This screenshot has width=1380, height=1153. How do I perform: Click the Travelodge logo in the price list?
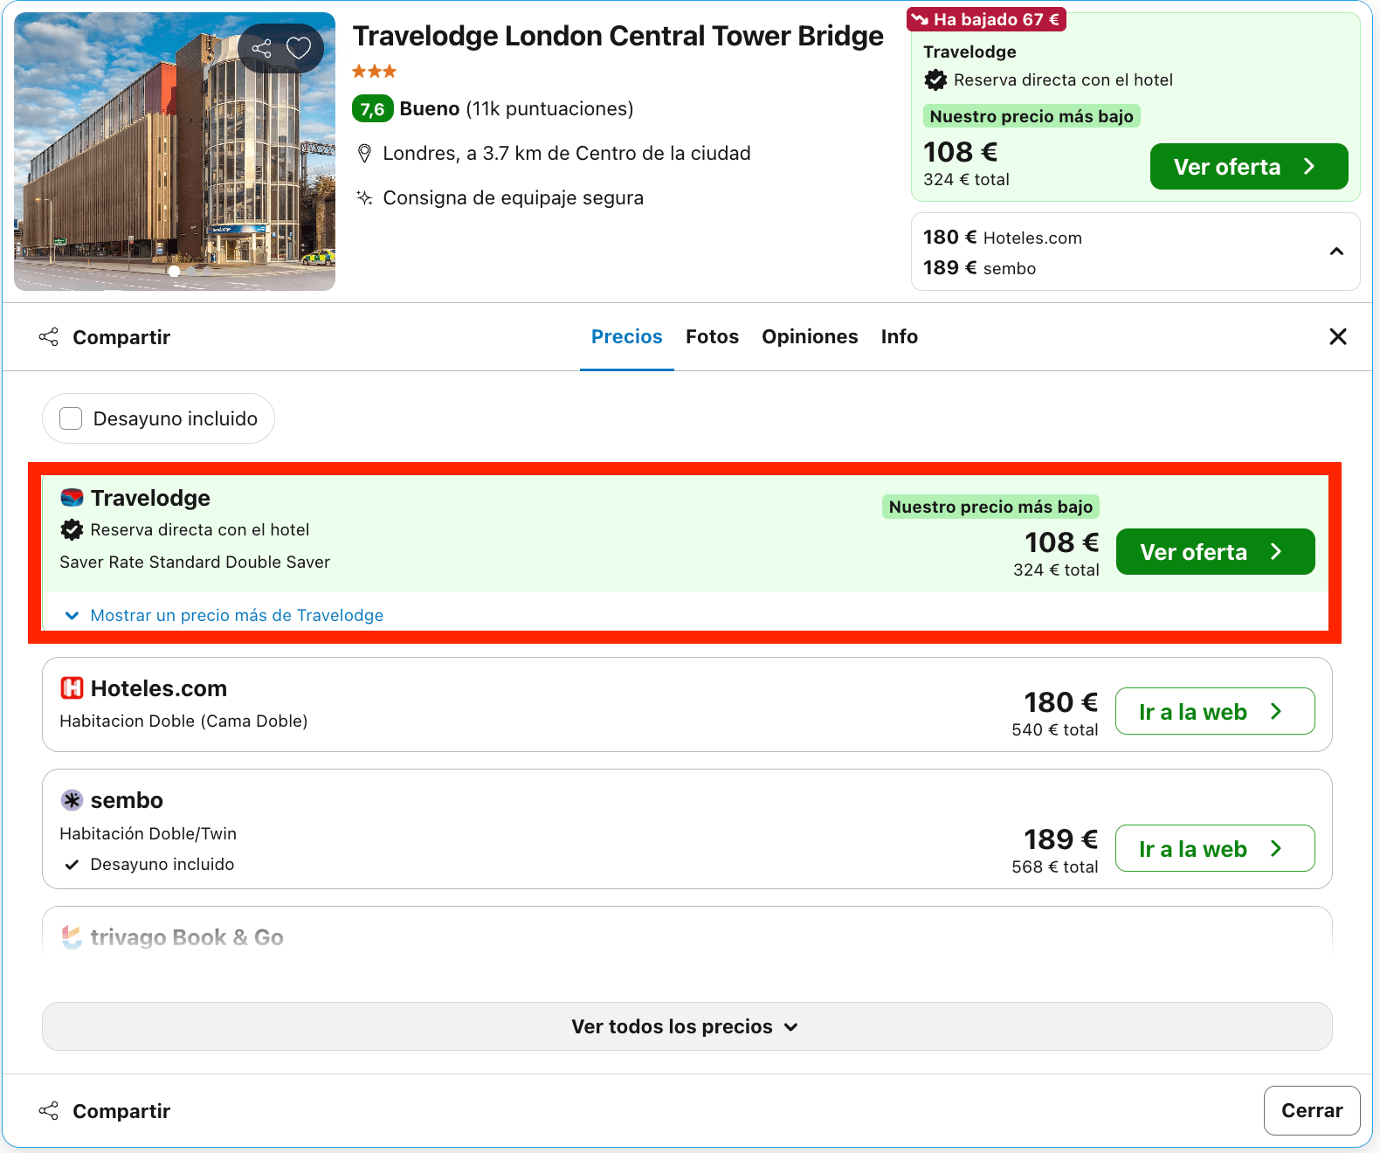click(72, 498)
